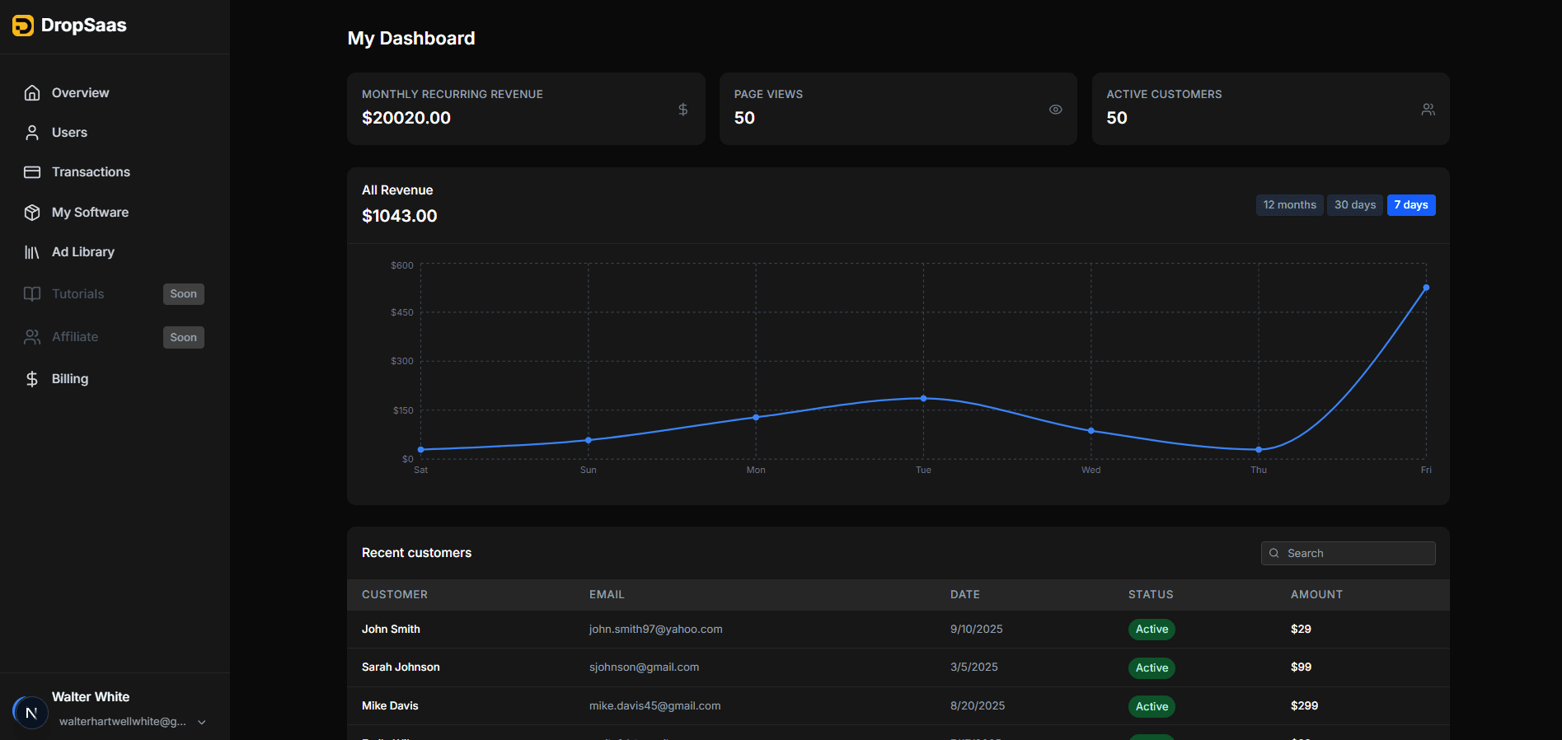Click the Active status badge for John Smith

[1151, 630]
